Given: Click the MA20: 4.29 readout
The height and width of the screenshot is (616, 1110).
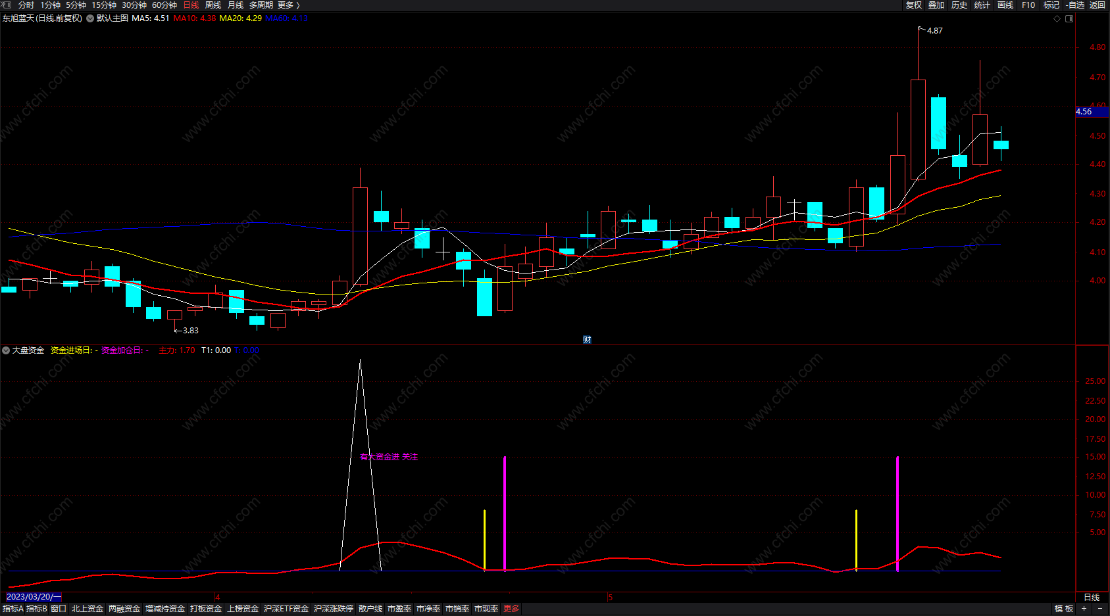Looking at the screenshot, I should tap(240, 18).
